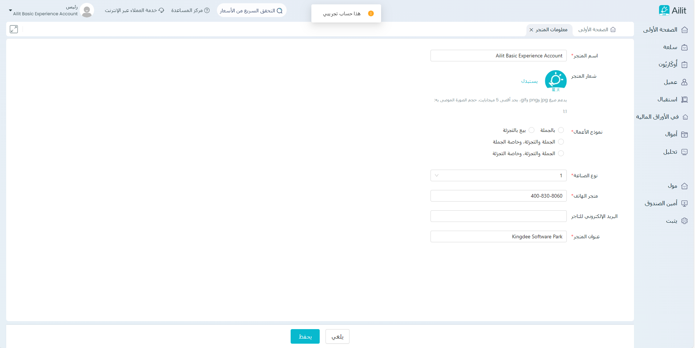Open the التحقق السريع من الأسعار search box
695x348 pixels.
point(251,11)
